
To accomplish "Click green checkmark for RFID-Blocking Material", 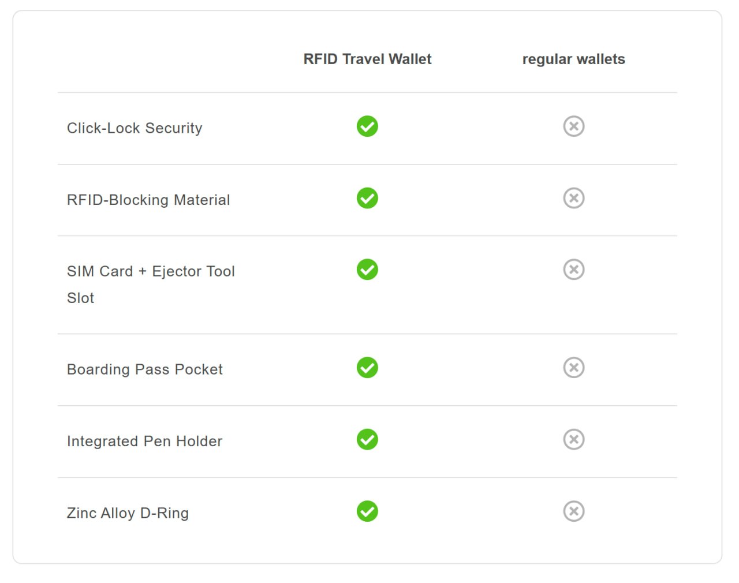I will [x=367, y=198].
